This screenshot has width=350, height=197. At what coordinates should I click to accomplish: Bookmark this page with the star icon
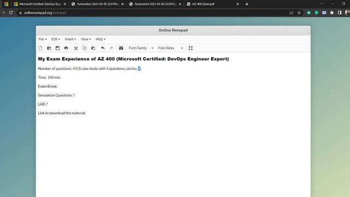299,13
